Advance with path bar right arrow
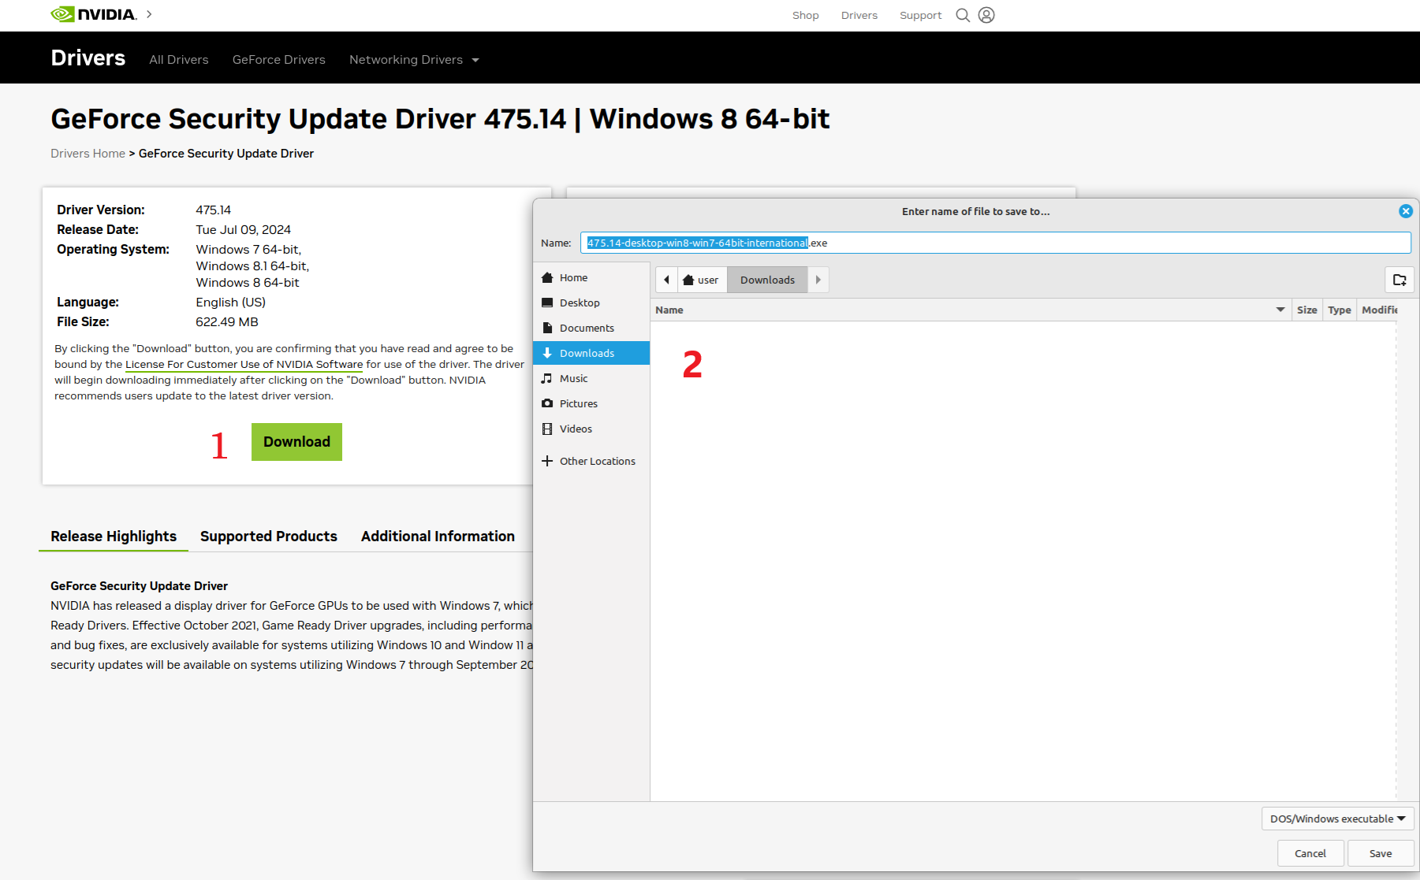 tap(818, 280)
